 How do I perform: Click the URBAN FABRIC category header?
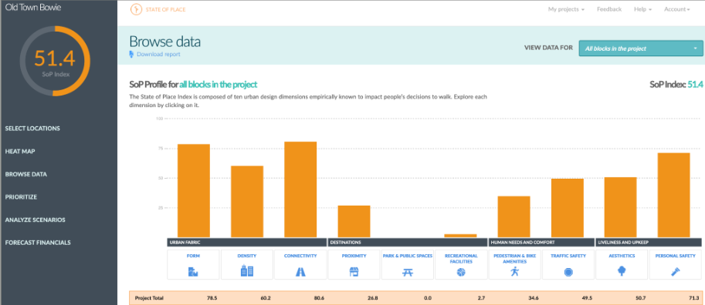pyautogui.click(x=246, y=242)
